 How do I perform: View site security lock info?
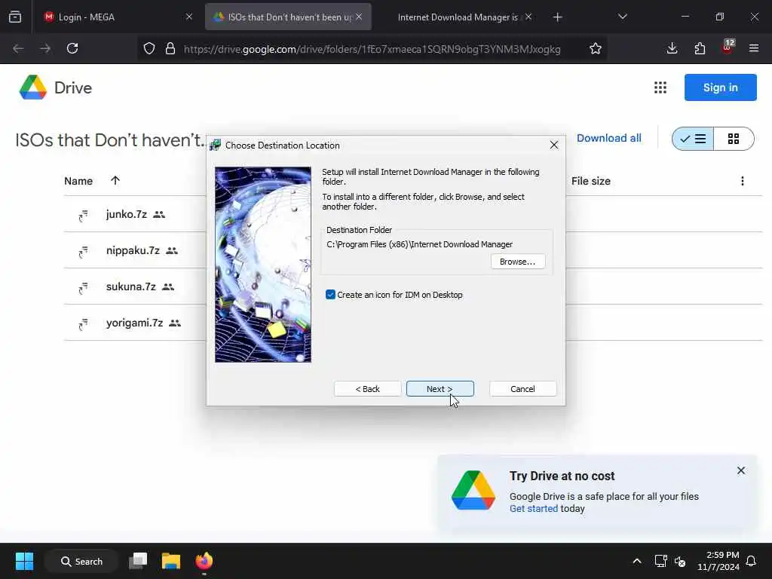point(170,49)
